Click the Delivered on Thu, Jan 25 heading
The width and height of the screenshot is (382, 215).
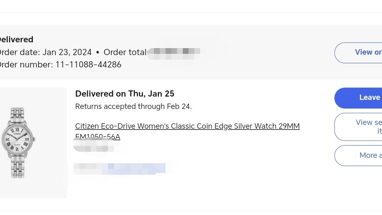pyautogui.click(x=125, y=94)
